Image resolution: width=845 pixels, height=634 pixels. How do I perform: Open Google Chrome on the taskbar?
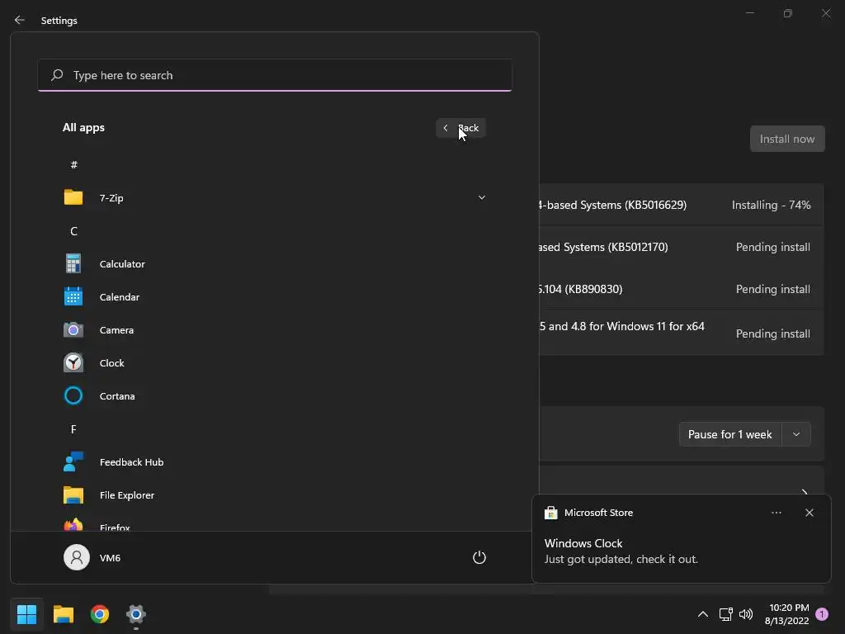pyautogui.click(x=100, y=614)
